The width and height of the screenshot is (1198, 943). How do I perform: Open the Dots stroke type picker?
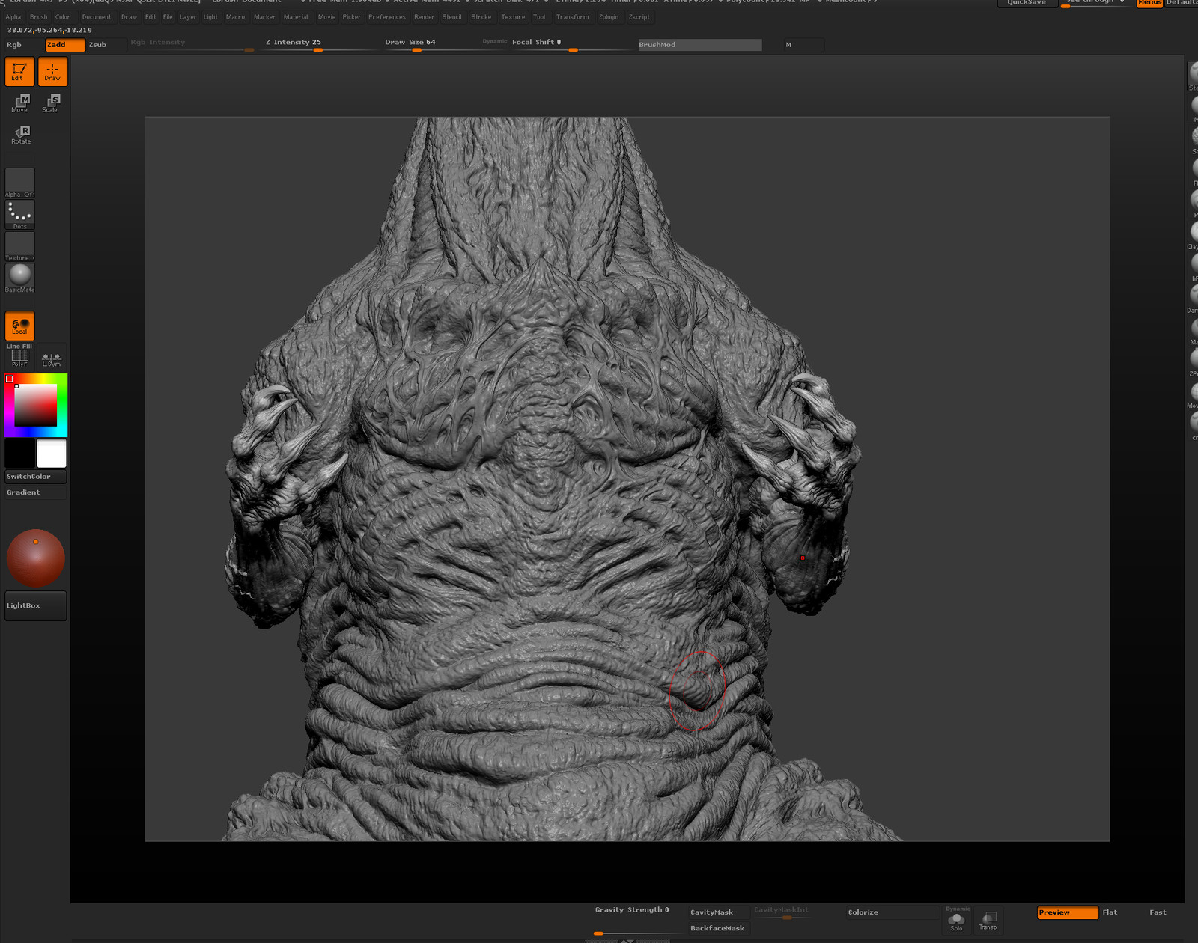pos(19,215)
